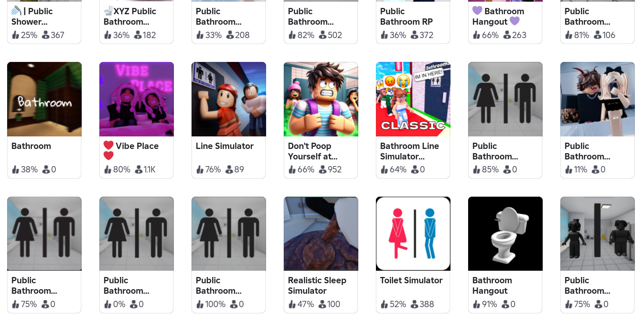637x318 pixels.
Task: Click the Line Simulator game image
Action: pos(229,99)
